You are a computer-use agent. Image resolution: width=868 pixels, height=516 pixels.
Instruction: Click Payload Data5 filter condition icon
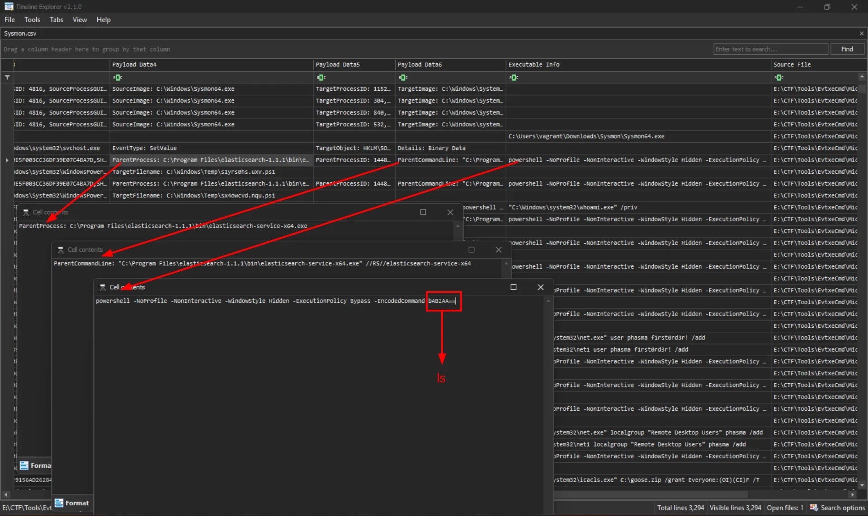321,77
